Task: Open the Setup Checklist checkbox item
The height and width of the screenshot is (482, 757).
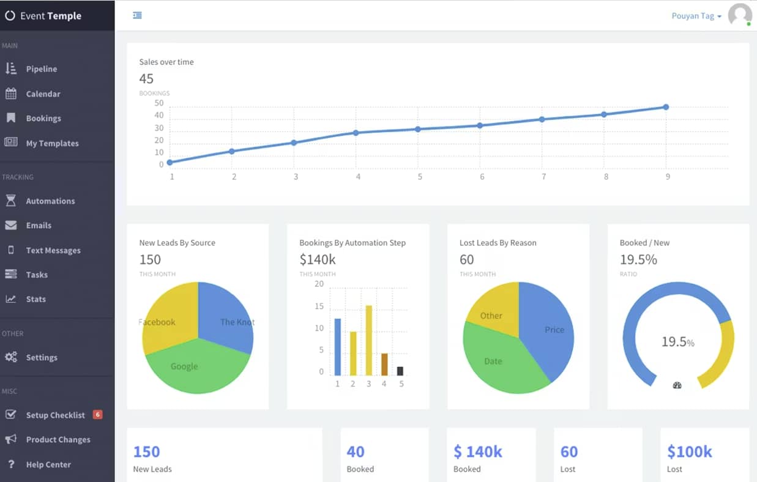Action: pos(55,415)
